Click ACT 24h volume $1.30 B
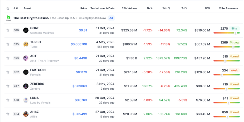The image size is (244, 122). [x=132, y=58]
